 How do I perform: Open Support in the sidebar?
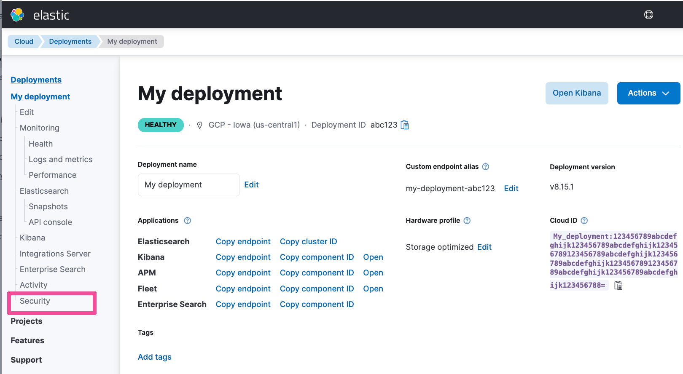click(x=26, y=360)
